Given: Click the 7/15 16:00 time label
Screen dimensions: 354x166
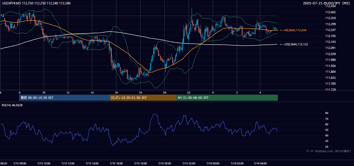Looking at the screenshot, I should 116,164.
